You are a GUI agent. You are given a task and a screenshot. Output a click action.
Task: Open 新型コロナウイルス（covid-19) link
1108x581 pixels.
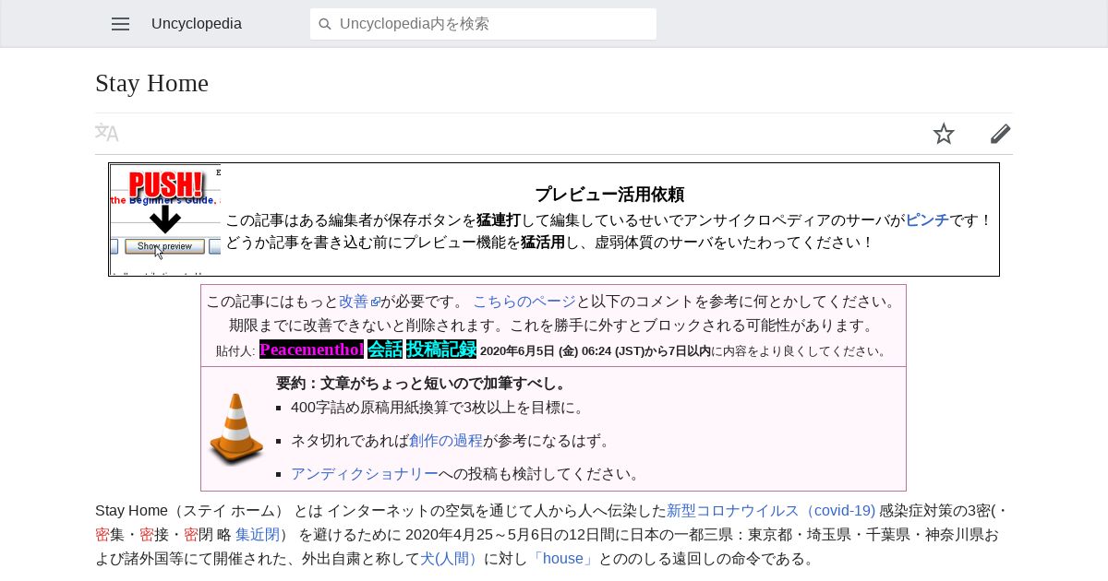[771, 510]
